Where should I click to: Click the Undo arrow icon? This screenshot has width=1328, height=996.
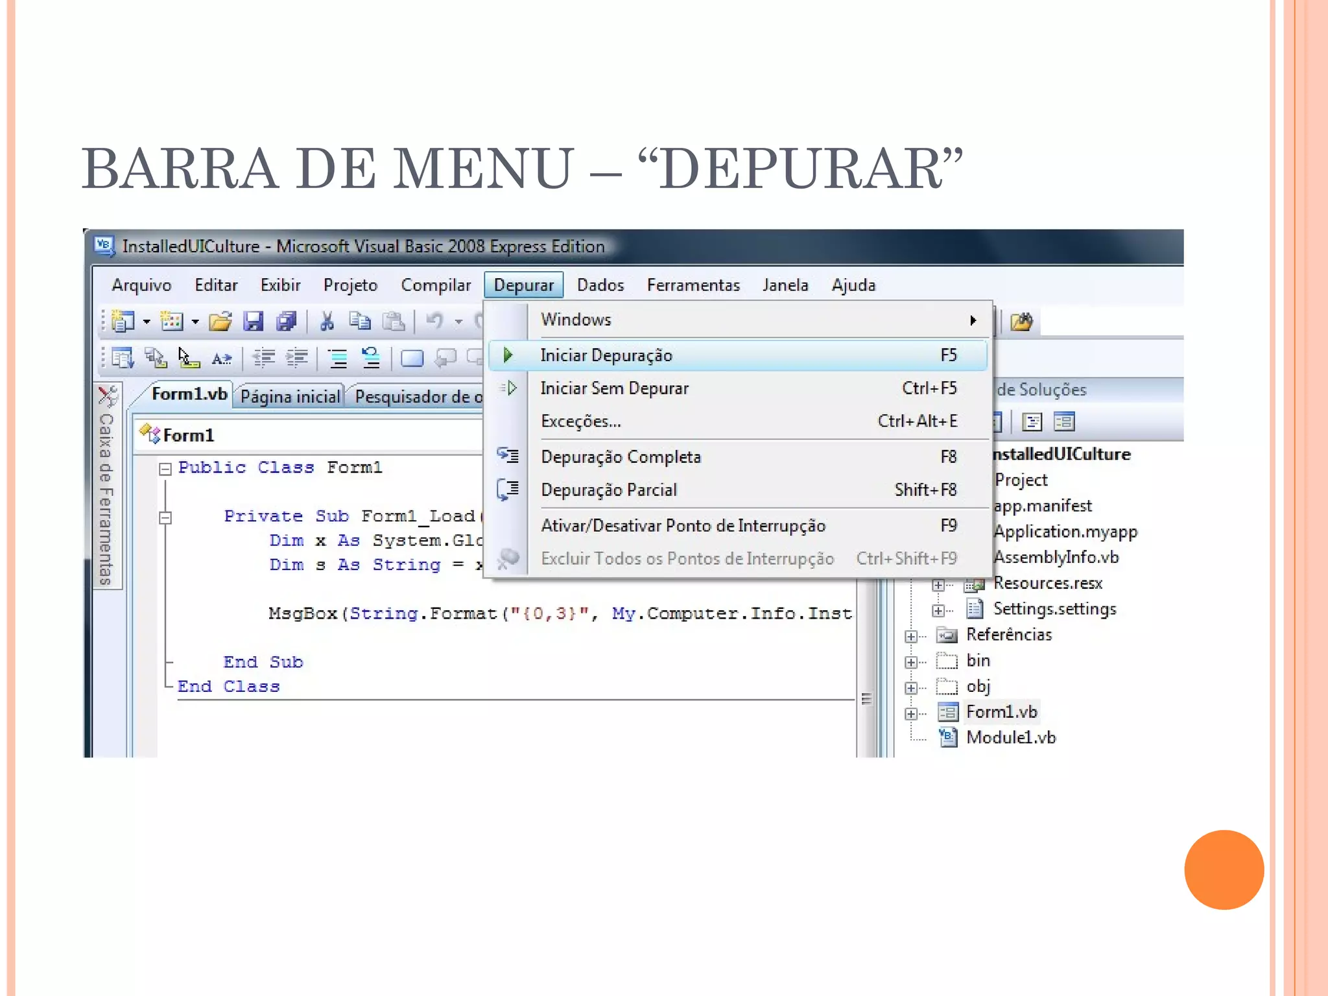(x=434, y=321)
